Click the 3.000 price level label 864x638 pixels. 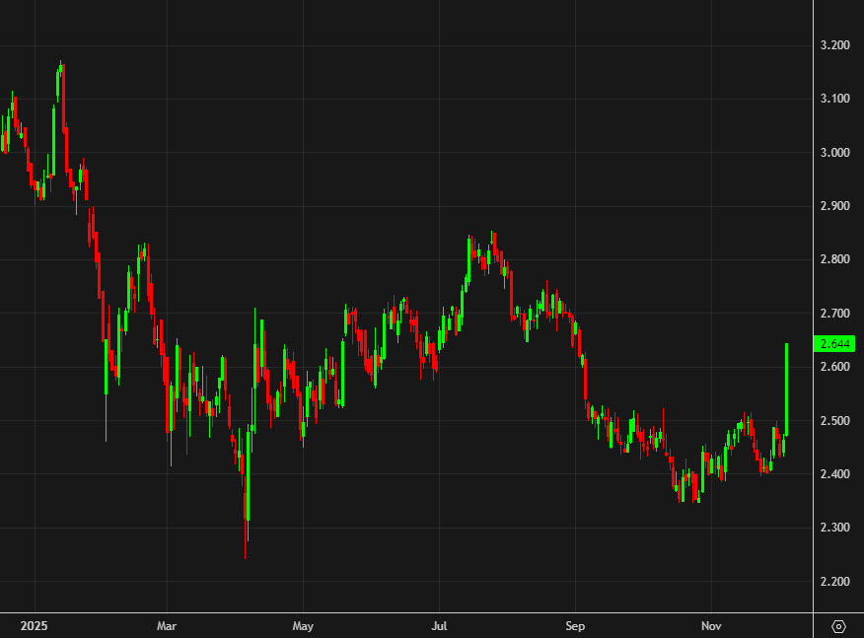click(x=837, y=152)
